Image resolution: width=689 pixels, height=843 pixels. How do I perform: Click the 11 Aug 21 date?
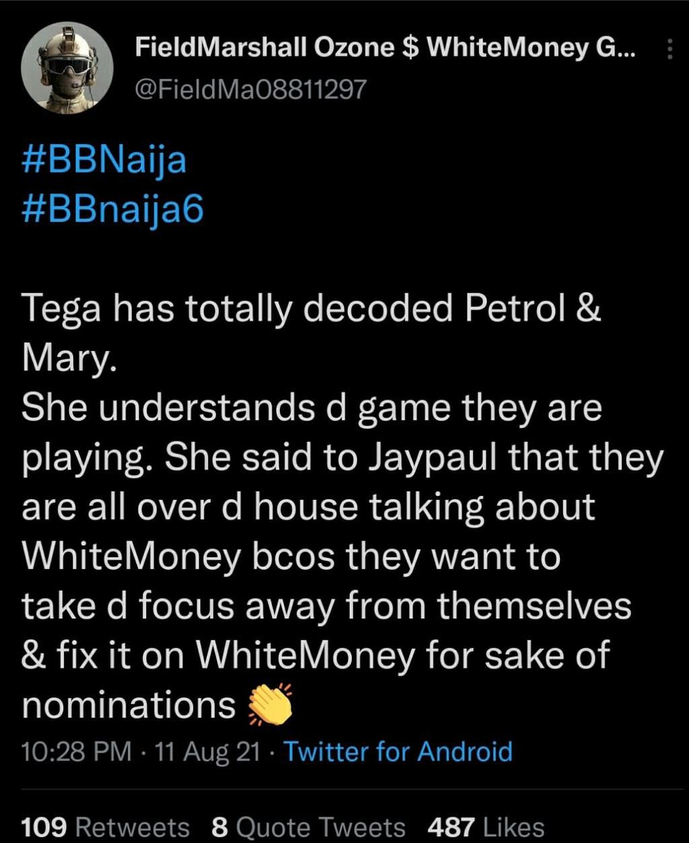(207, 752)
